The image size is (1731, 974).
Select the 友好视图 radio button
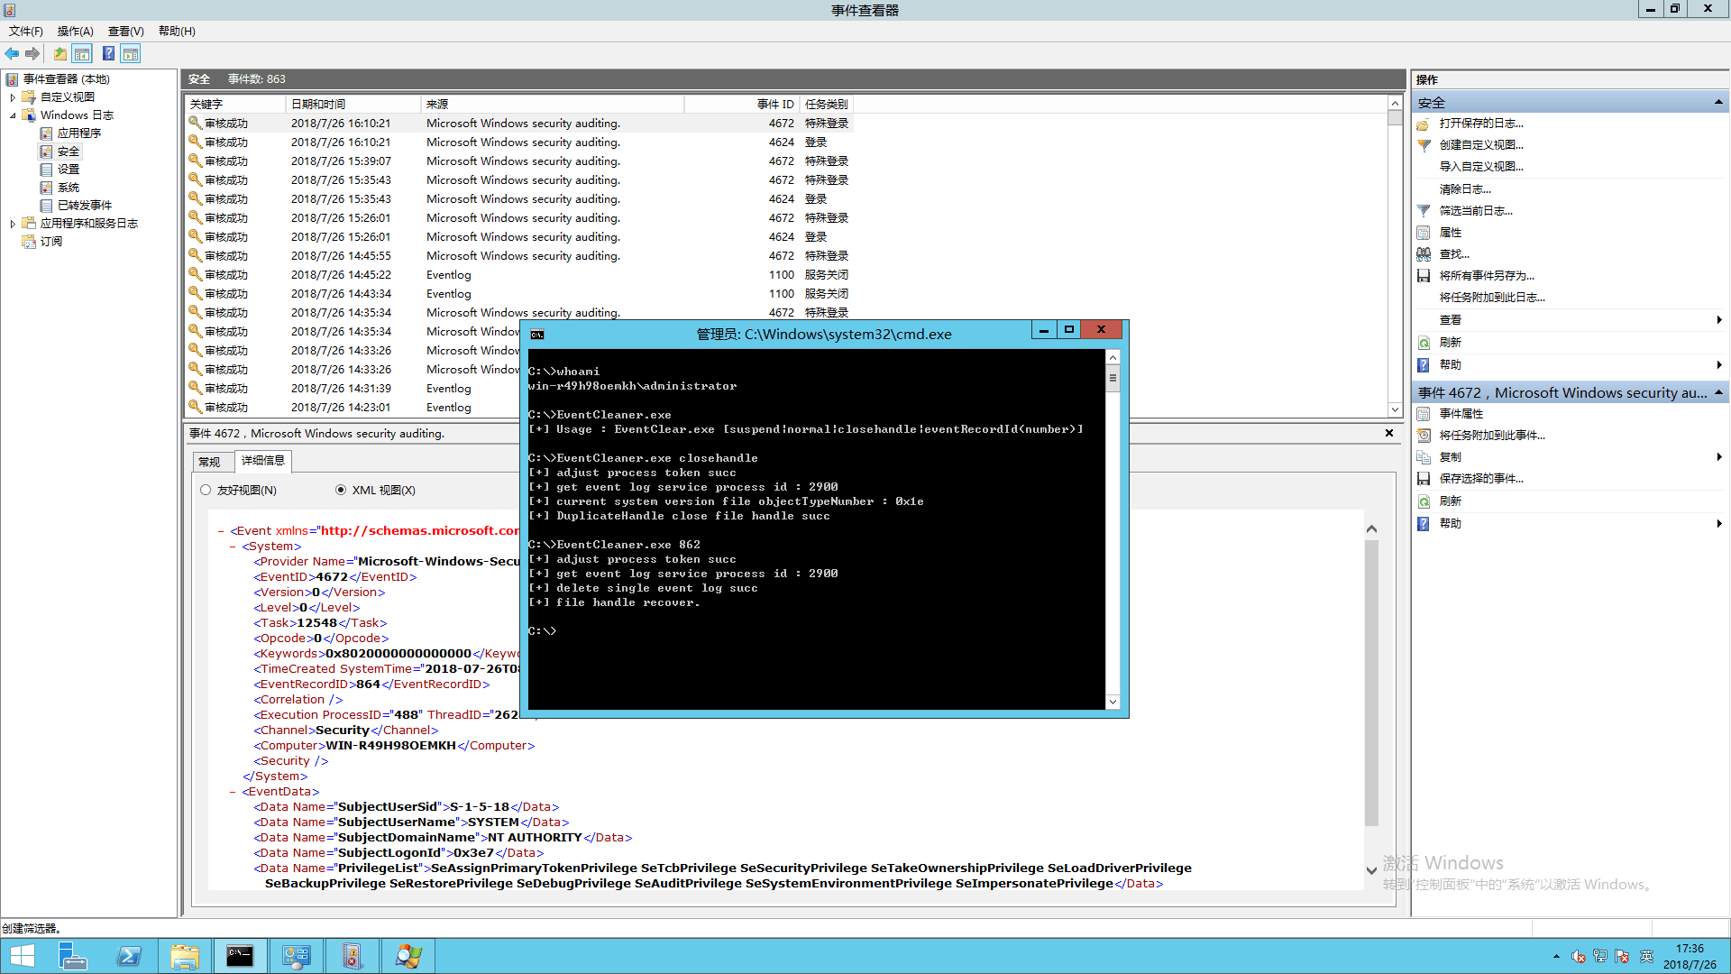point(206,490)
